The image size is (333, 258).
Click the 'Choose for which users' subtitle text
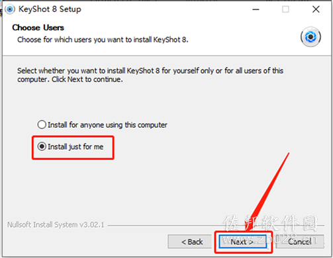pyautogui.click(x=103, y=40)
